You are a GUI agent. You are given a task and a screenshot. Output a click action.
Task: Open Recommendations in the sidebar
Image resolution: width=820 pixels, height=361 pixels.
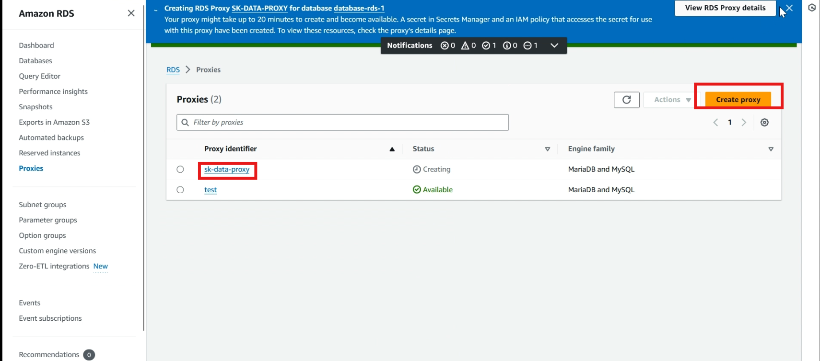point(49,355)
